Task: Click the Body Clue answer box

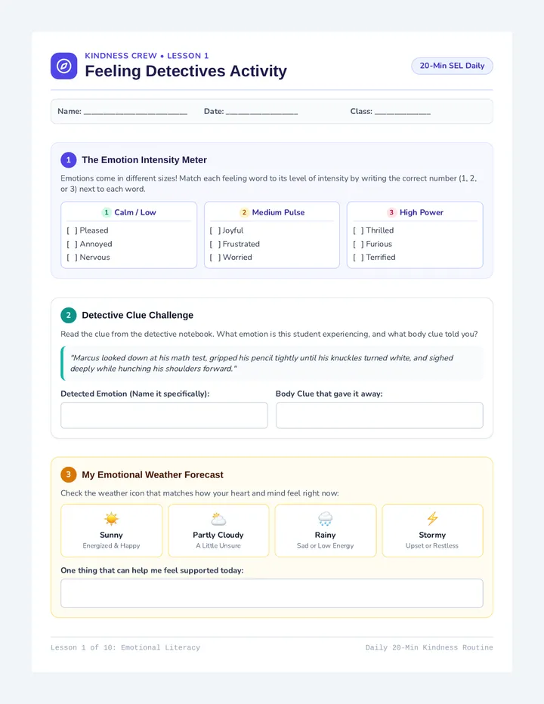Action: (379, 415)
